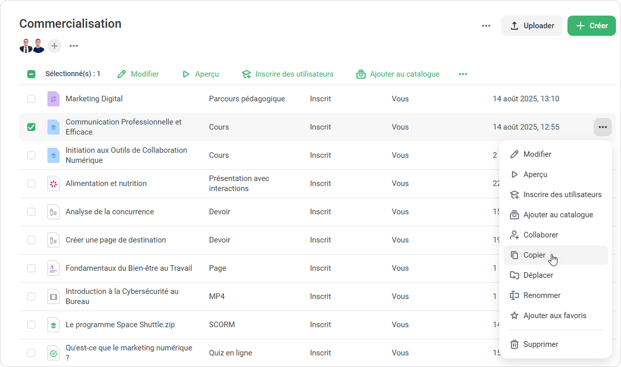The height and width of the screenshot is (367, 621).
Task: Click the Fondamentaux du Bien-être page icon
Action: tap(54, 268)
